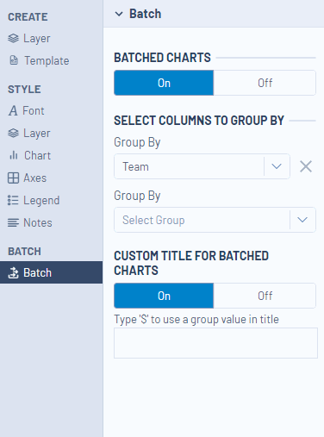The width and height of the screenshot is (324, 437).
Task: Turn Batched Charts off
Action: click(x=265, y=83)
